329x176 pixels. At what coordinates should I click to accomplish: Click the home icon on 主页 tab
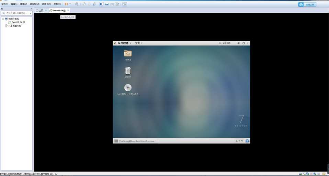(x=37, y=11)
